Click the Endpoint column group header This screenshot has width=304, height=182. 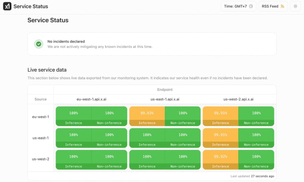click(165, 90)
